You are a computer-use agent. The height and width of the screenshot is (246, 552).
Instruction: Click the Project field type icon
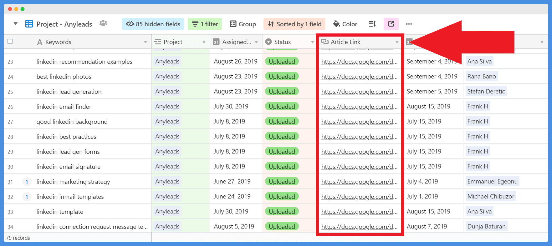tap(158, 42)
